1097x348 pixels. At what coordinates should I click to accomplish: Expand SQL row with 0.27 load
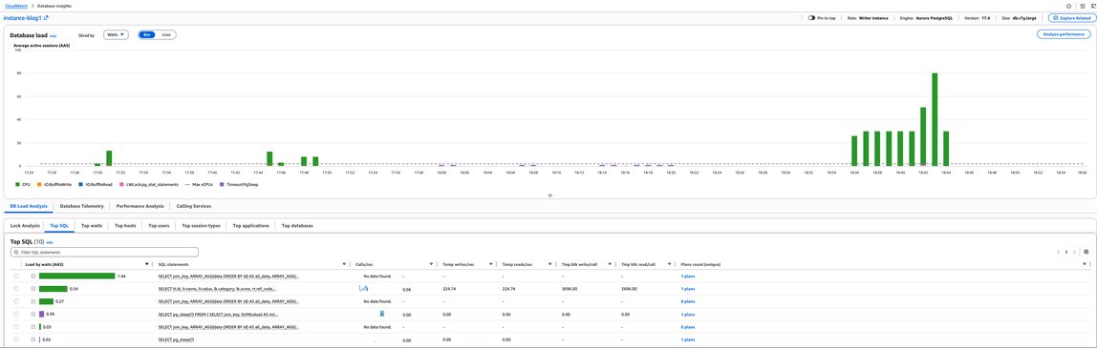pyautogui.click(x=32, y=301)
